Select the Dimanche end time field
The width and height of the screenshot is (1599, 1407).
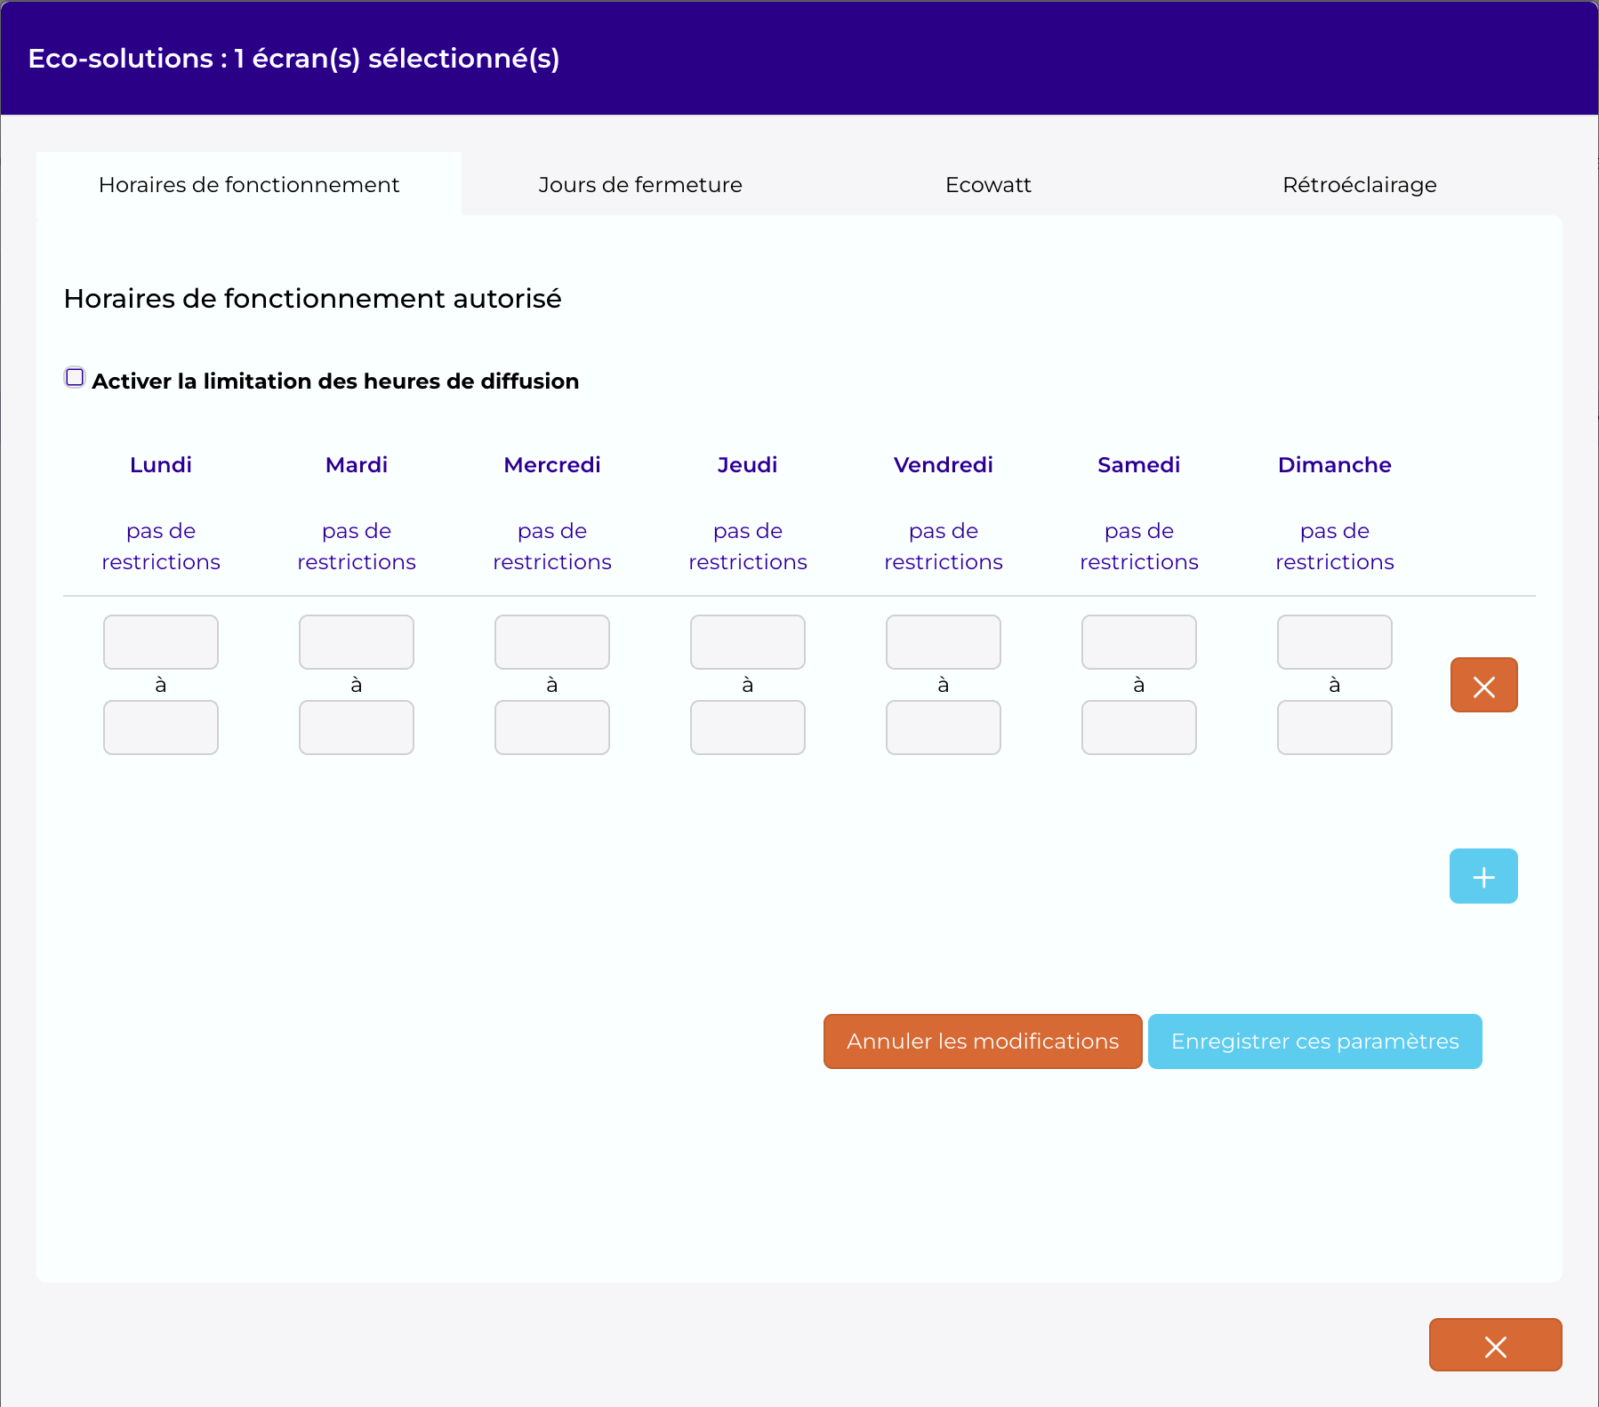[1335, 728]
